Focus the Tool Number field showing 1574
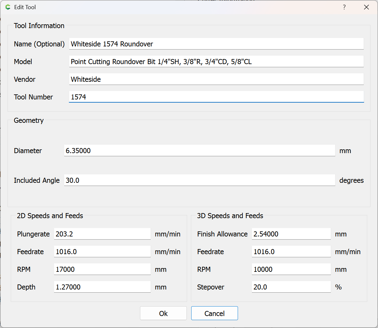This screenshot has height=328, width=378. click(x=216, y=97)
